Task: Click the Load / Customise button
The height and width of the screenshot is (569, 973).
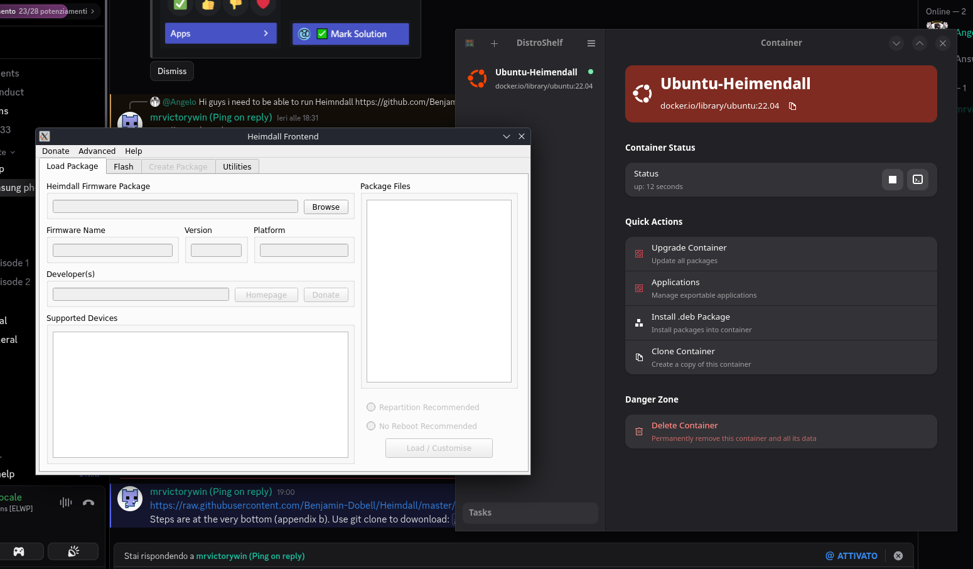Action: 439,448
